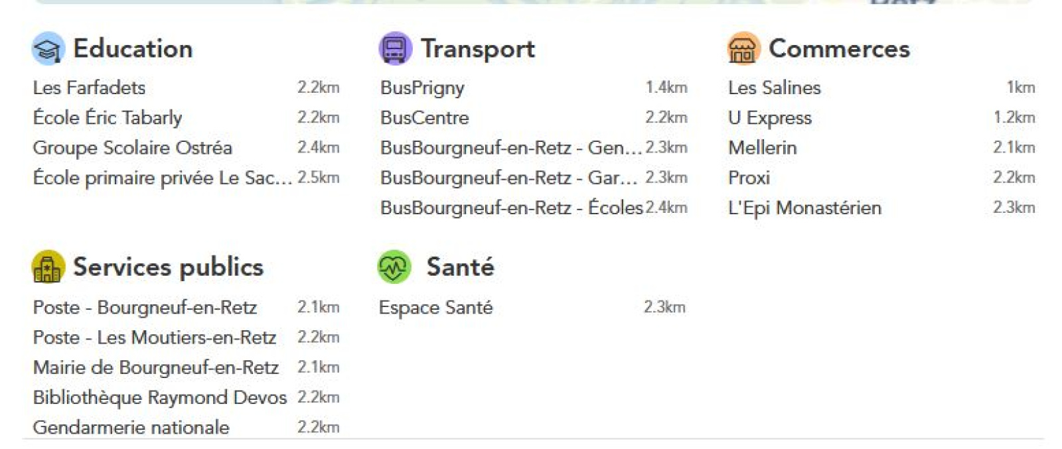Screen dimensions: 1062x449
Task: Click the U Express store entry
Action: (x=769, y=118)
